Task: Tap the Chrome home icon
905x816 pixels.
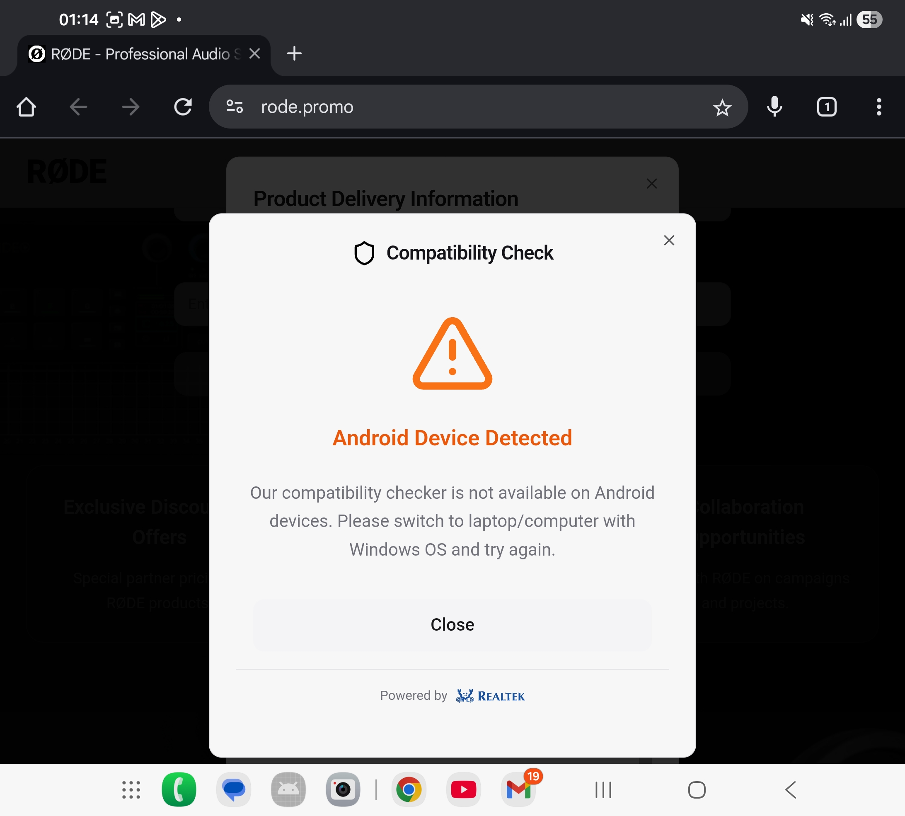Action: tap(26, 107)
